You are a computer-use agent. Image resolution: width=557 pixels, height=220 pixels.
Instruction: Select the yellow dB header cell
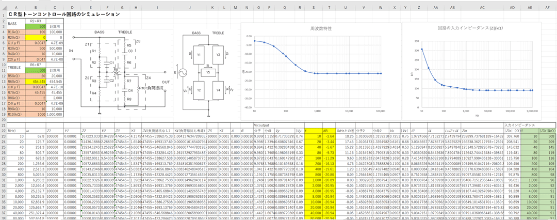tap(328, 130)
